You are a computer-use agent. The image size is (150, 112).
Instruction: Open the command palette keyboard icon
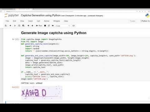73,26
